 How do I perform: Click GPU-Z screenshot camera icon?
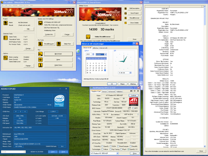coord(131,91)
